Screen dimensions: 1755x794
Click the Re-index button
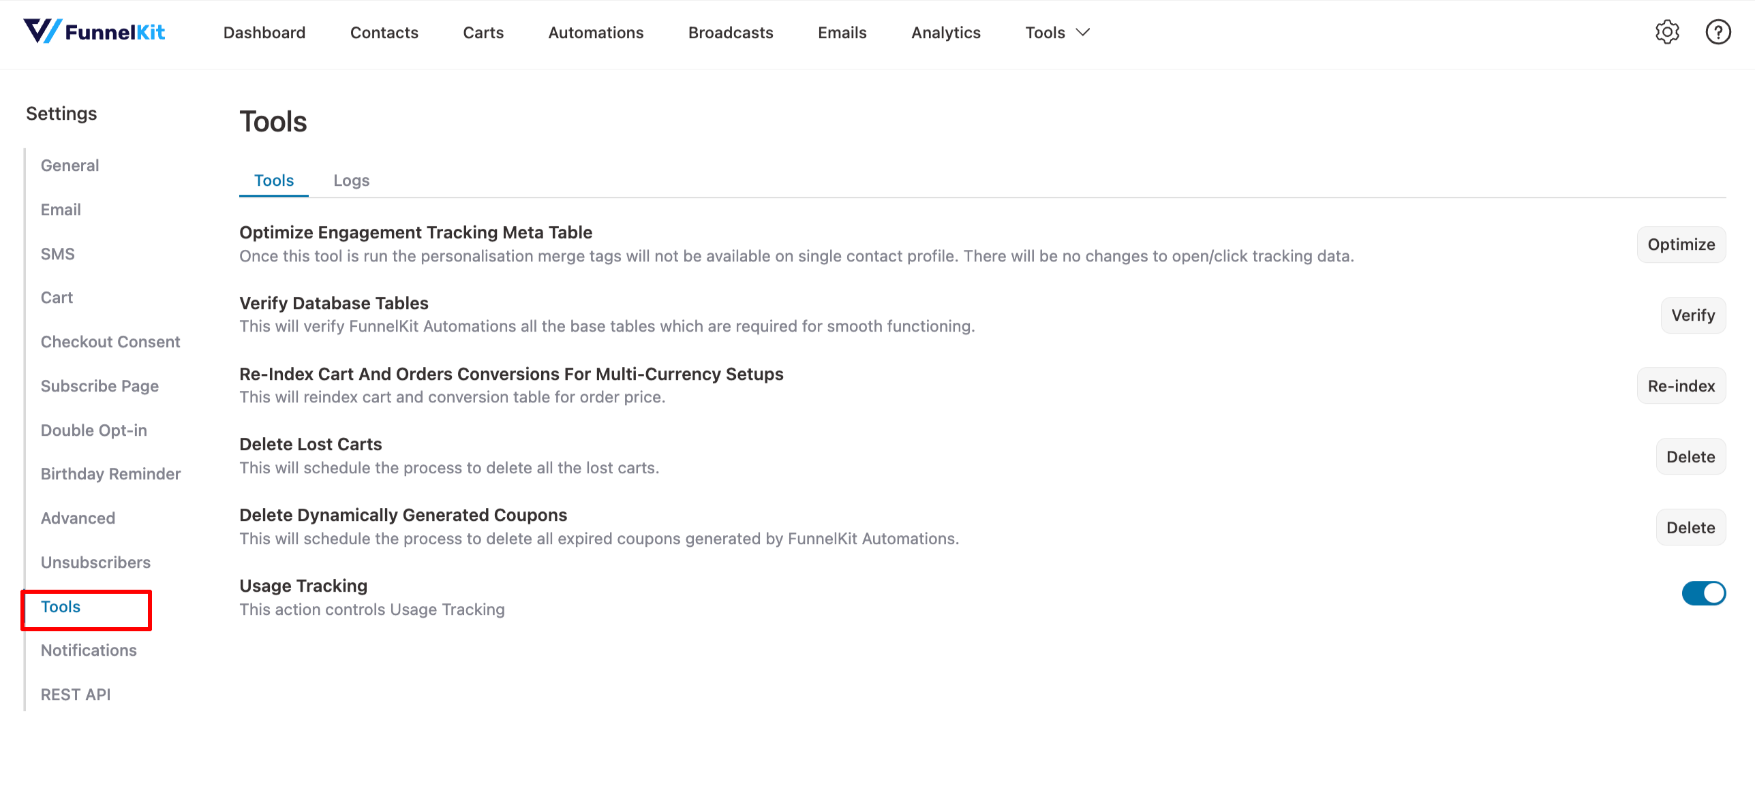1681,386
